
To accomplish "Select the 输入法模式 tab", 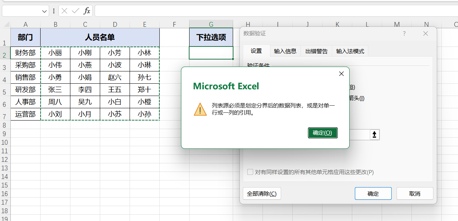I will click(x=350, y=51).
